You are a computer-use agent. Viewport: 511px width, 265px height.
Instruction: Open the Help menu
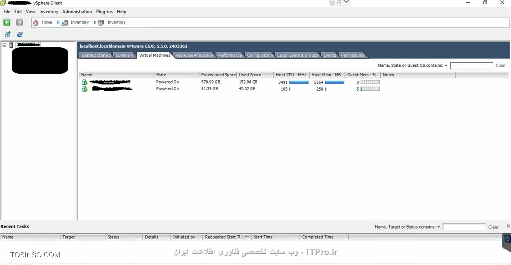point(122,12)
